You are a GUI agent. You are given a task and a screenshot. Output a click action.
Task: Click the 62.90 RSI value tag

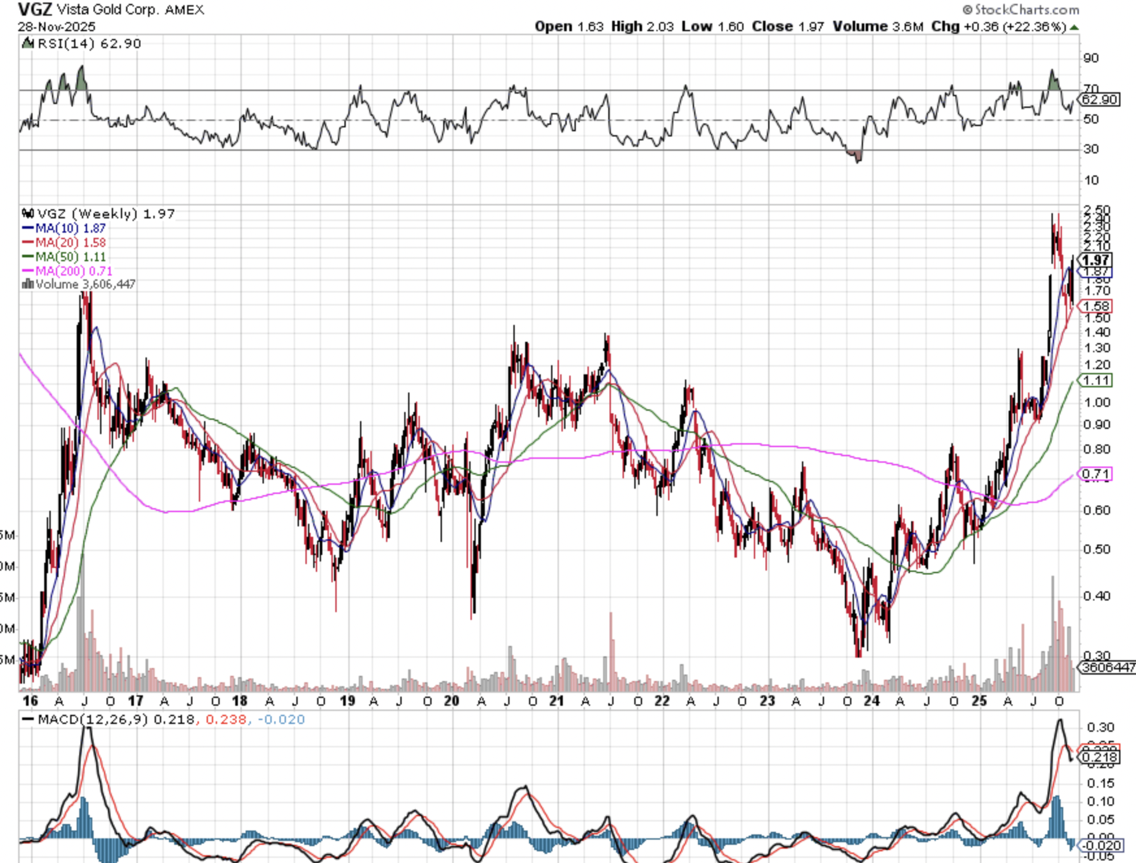[1100, 99]
